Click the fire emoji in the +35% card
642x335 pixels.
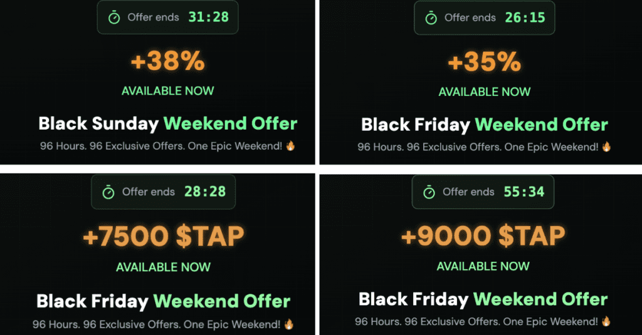click(x=606, y=147)
